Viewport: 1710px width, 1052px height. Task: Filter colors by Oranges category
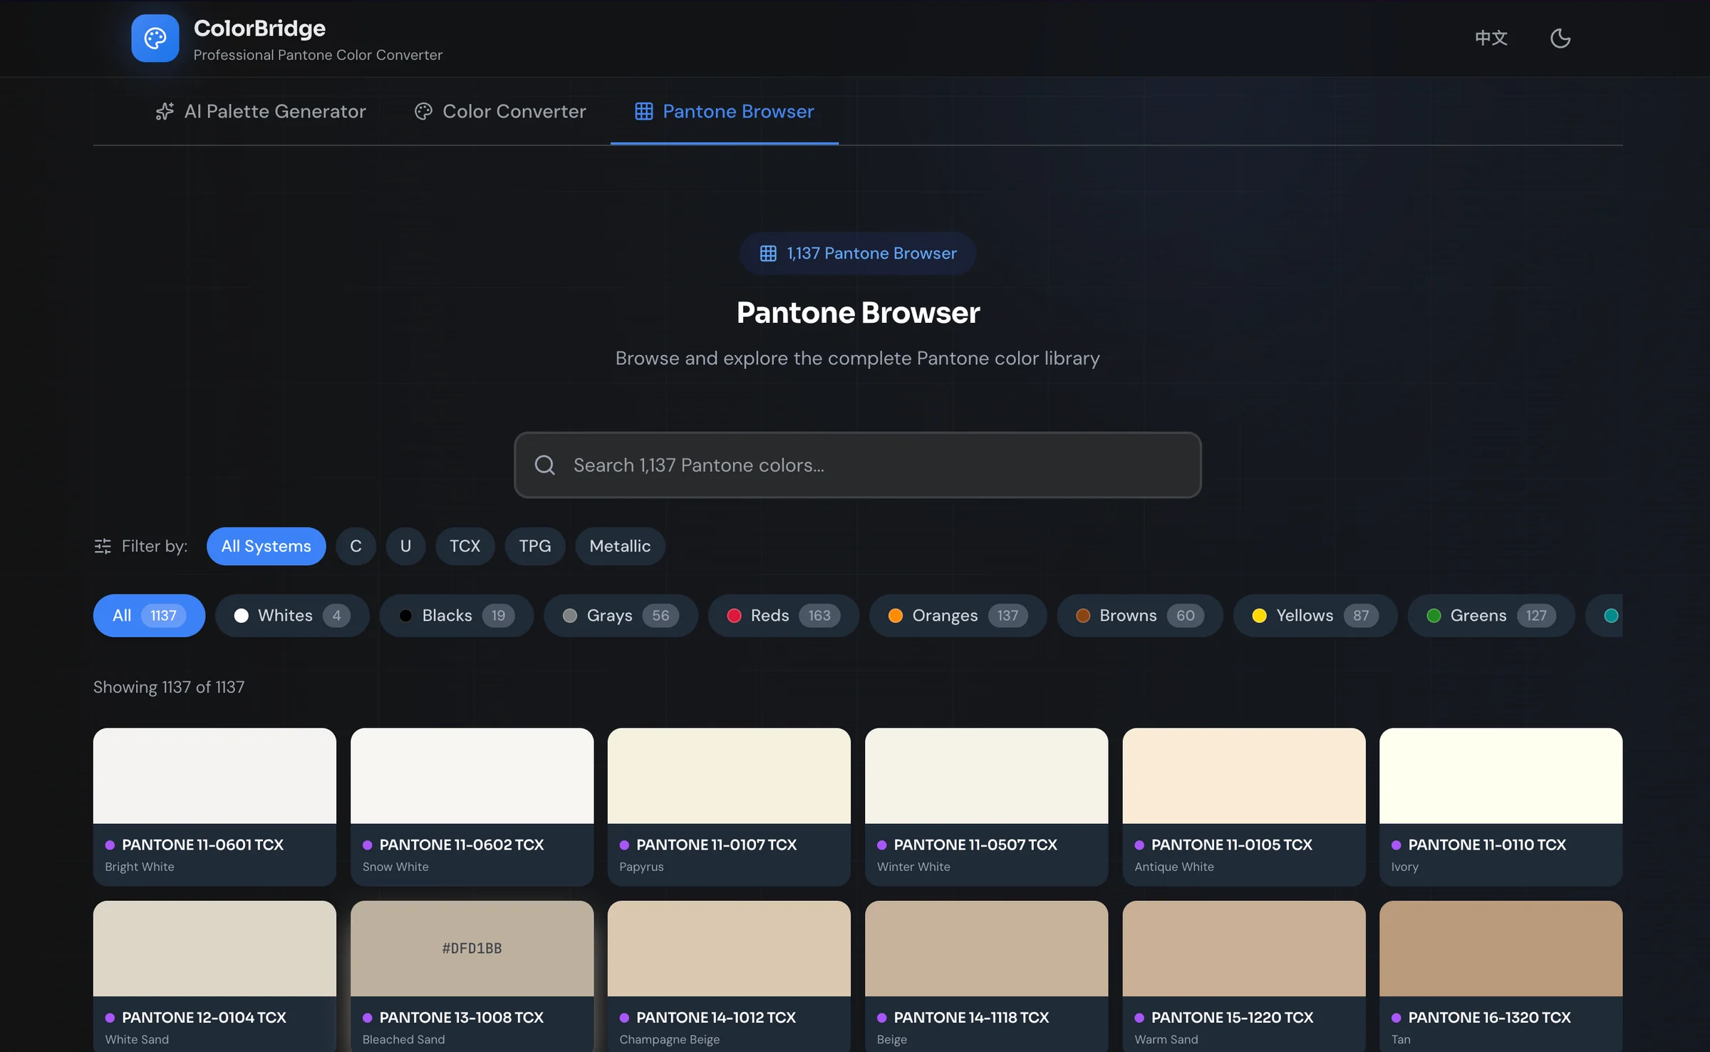[x=958, y=615]
